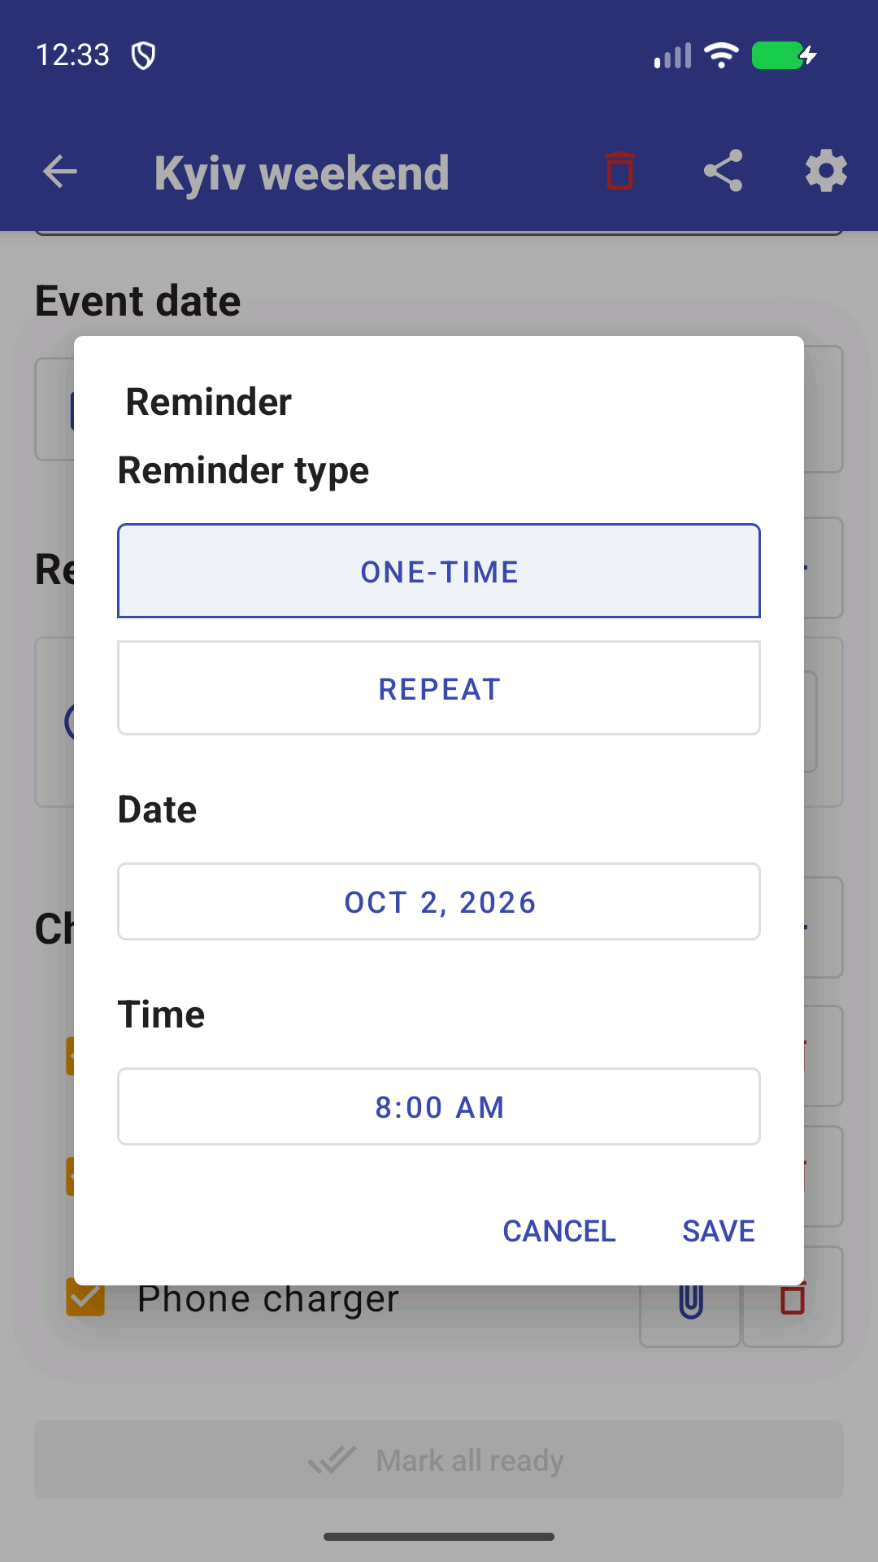
Task: Open settings gear icon
Action: pos(826,171)
